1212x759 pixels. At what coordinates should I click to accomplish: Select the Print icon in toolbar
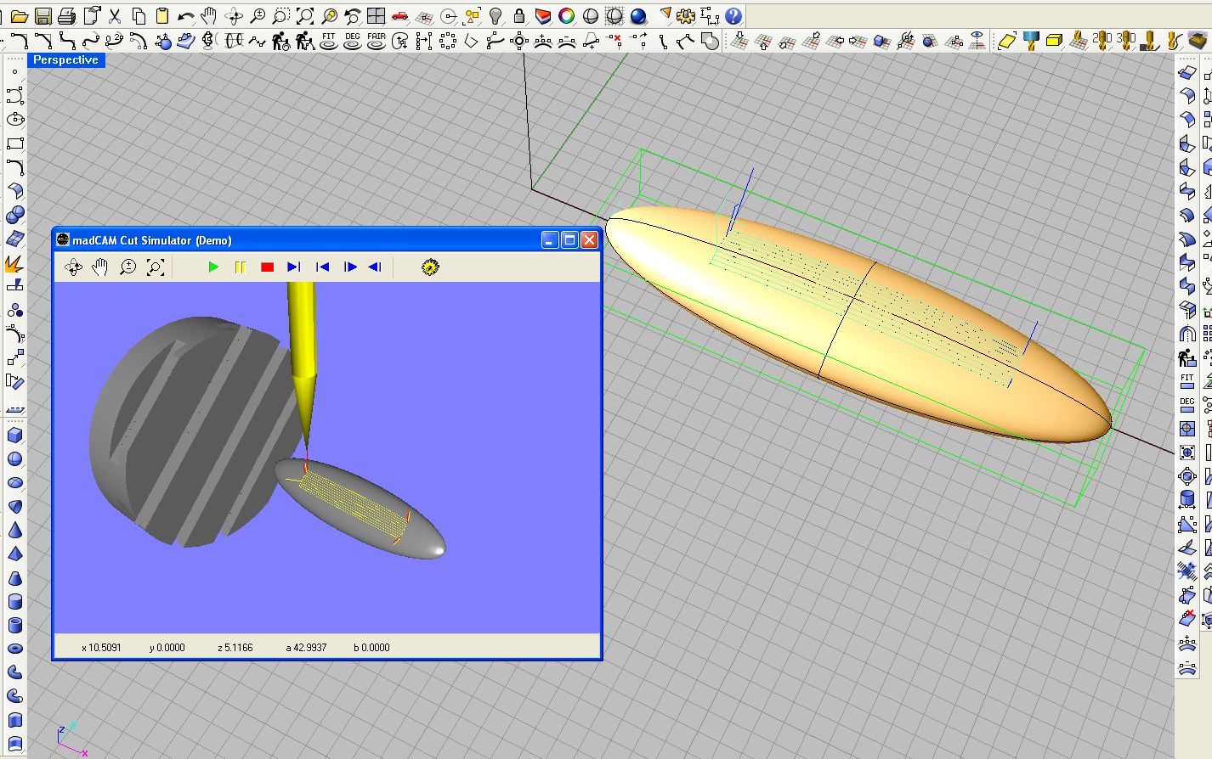pyautogui.click(x=66, y=16)
